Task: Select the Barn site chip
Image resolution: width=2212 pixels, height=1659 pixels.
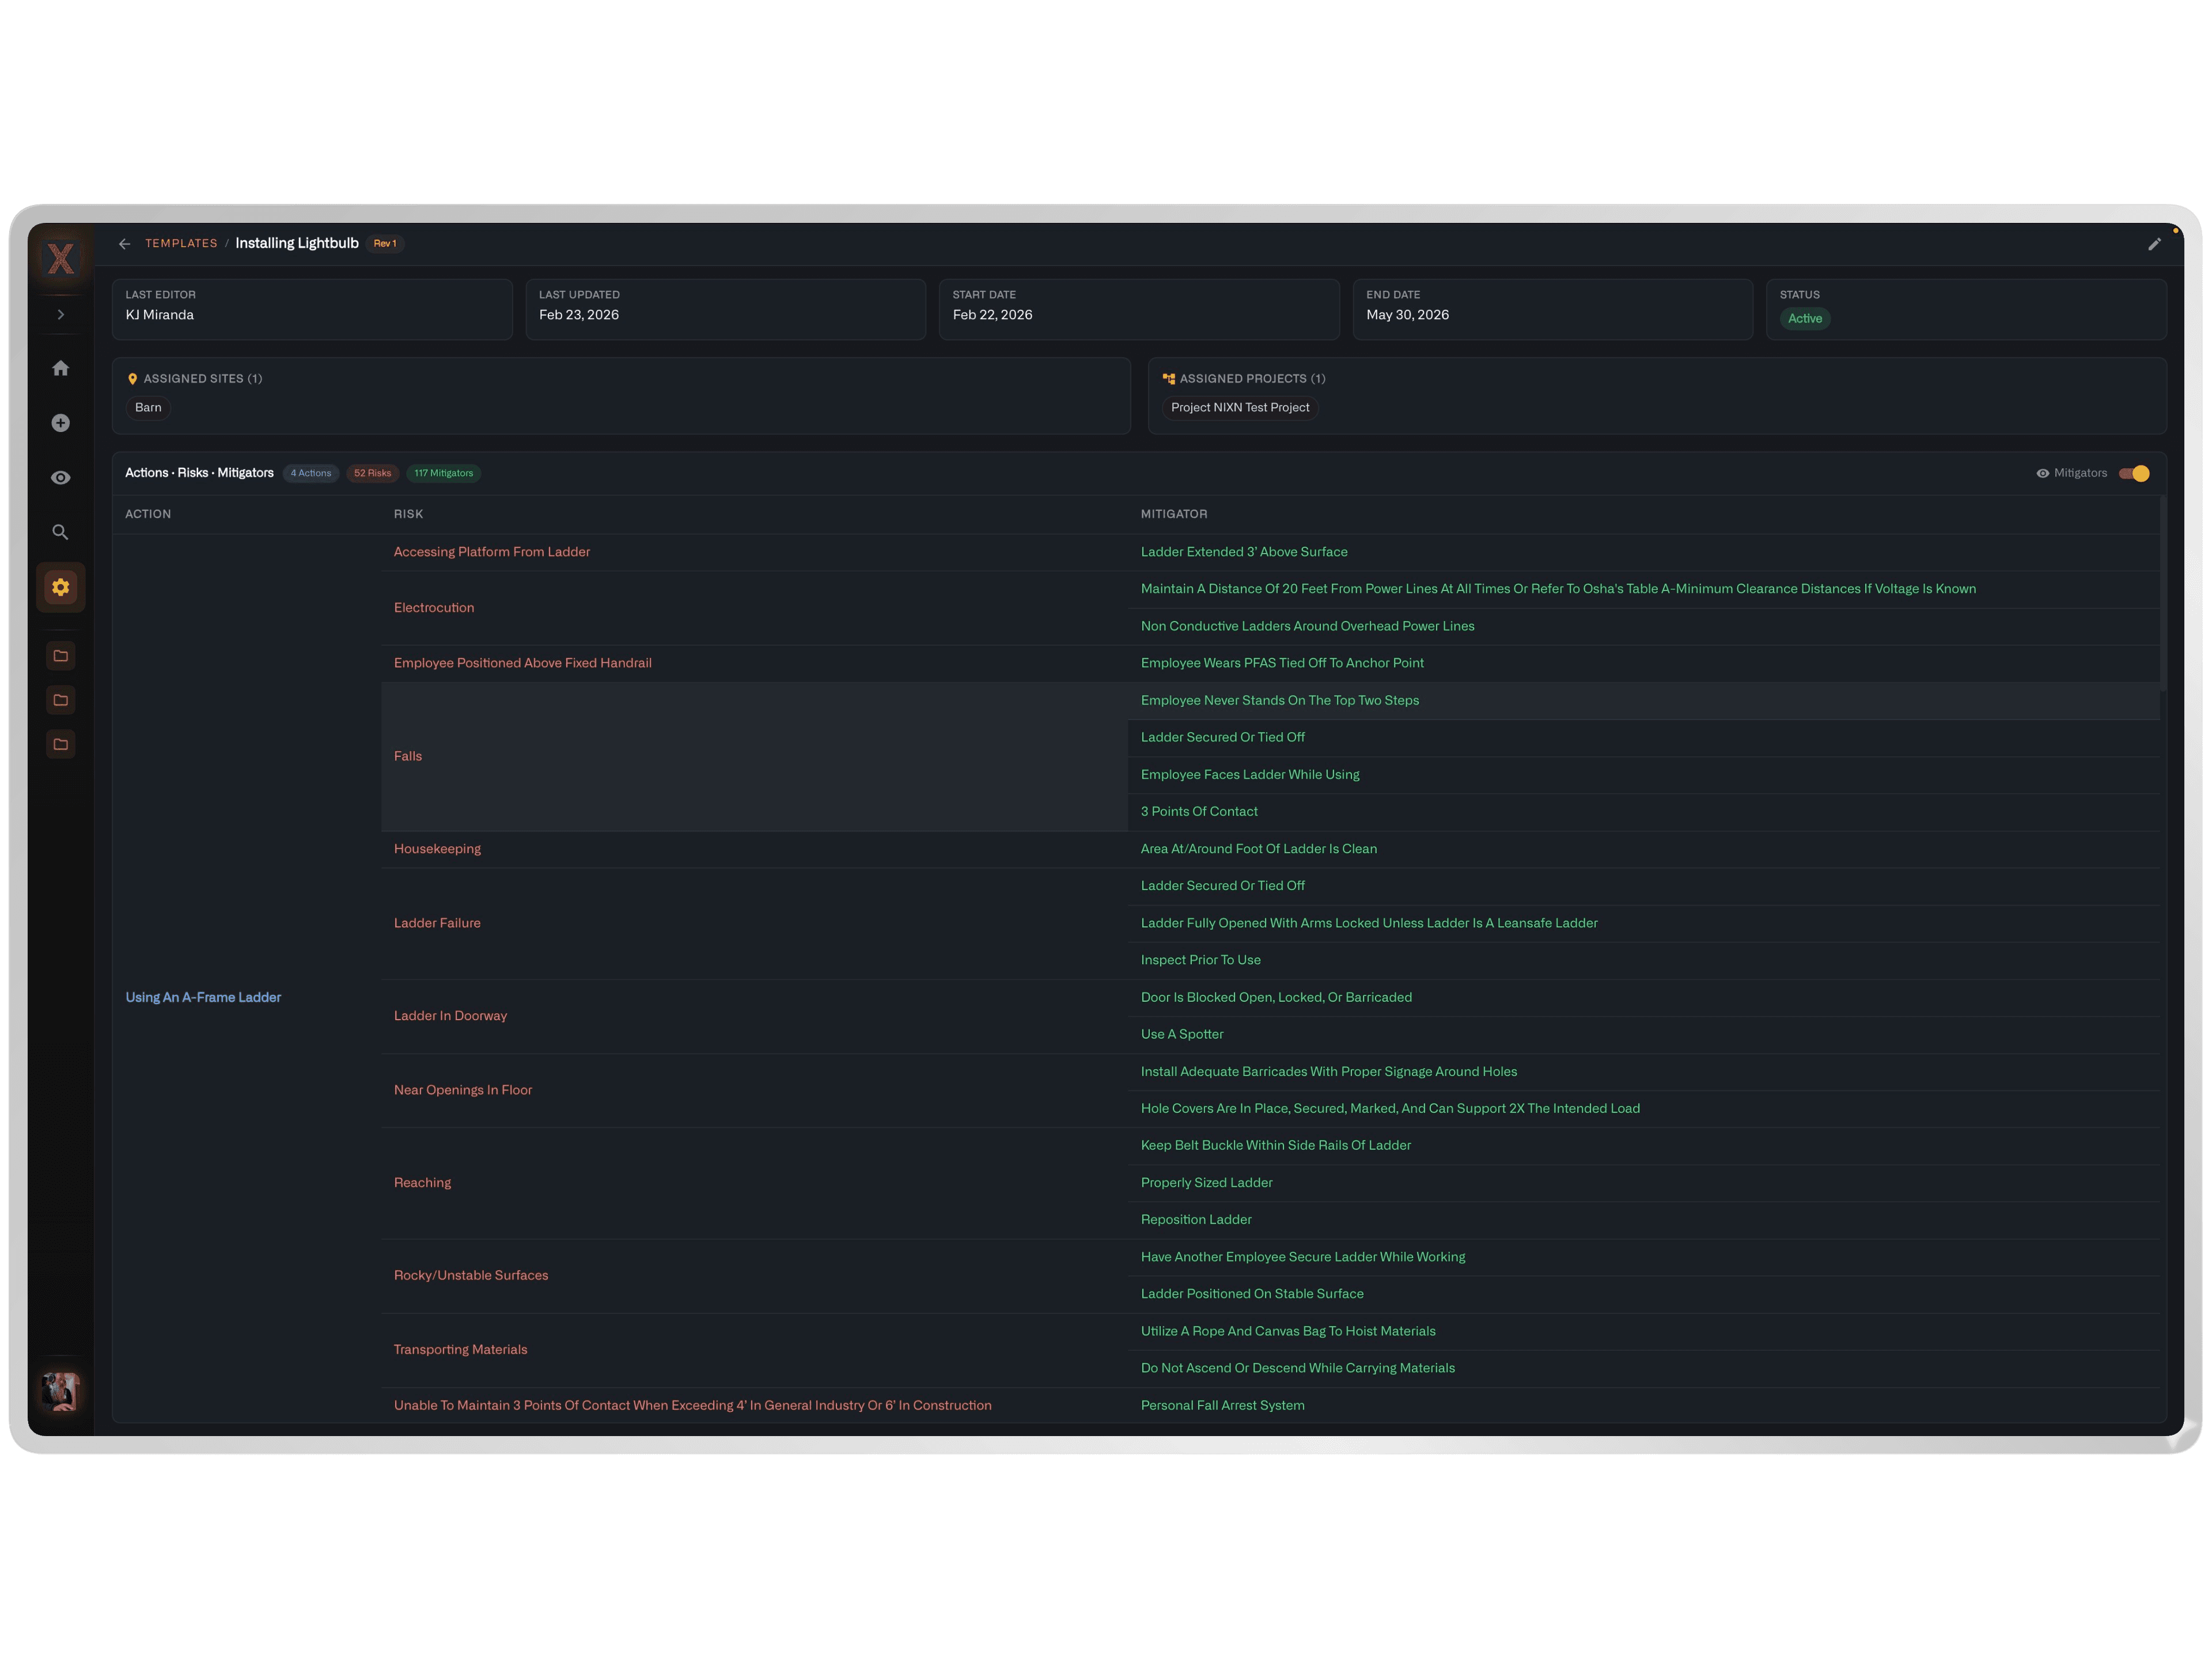Action: point(148,407)
